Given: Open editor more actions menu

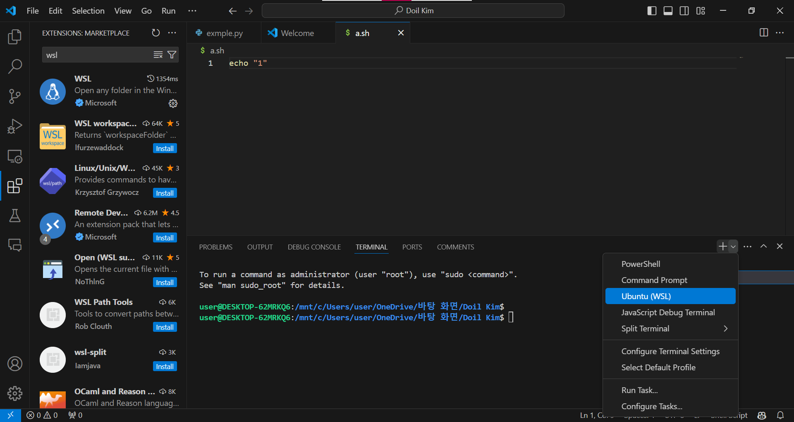Looking at the screenshot, I should click(x=780, y=33).
